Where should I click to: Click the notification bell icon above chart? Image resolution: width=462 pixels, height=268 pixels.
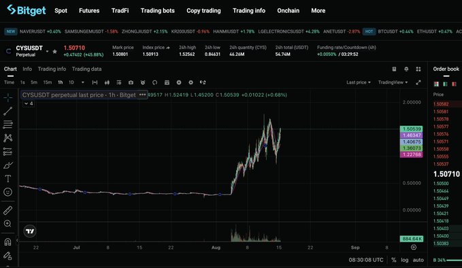[x=406, y=69]
